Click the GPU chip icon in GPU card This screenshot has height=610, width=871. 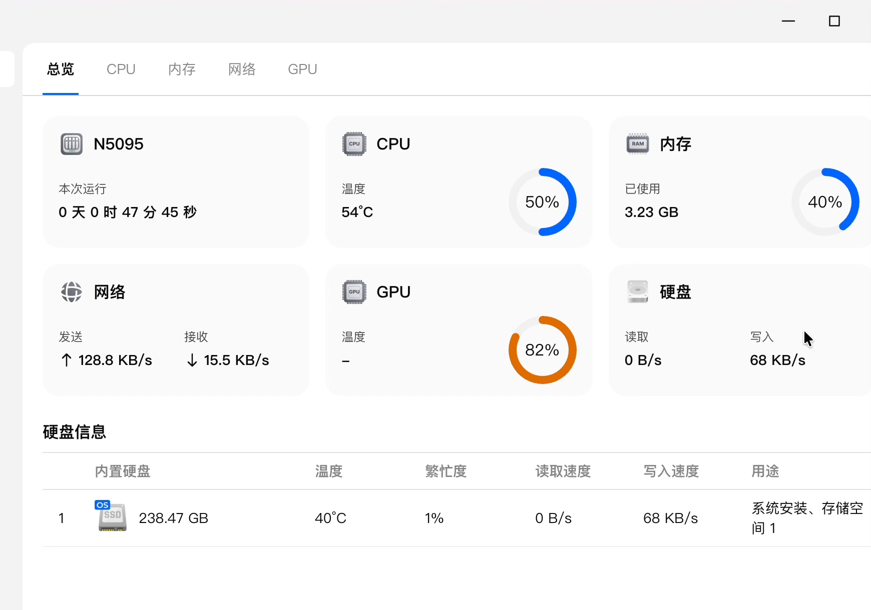coord(354,292)
